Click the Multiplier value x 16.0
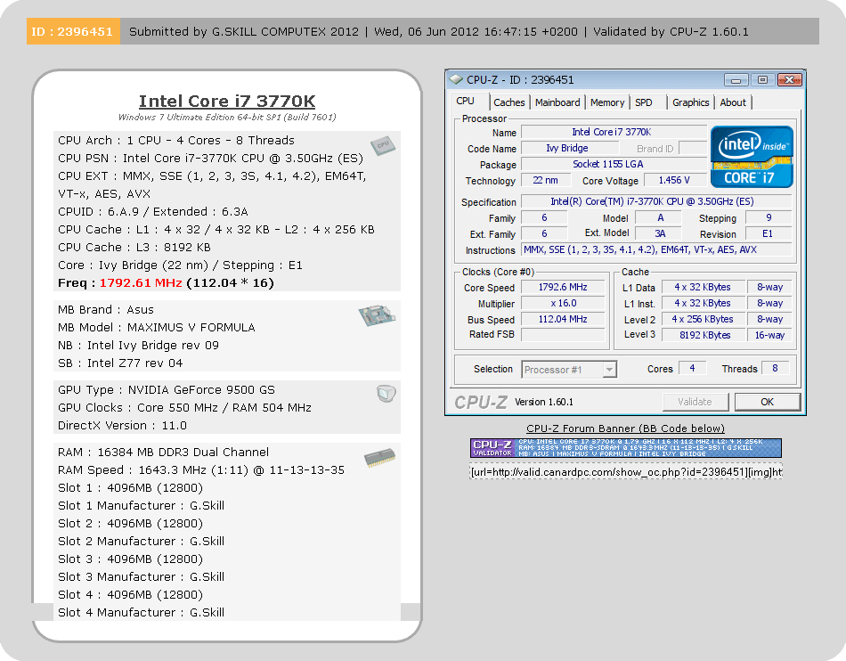This screenshot has width=846, height=661. click(563, 303)
